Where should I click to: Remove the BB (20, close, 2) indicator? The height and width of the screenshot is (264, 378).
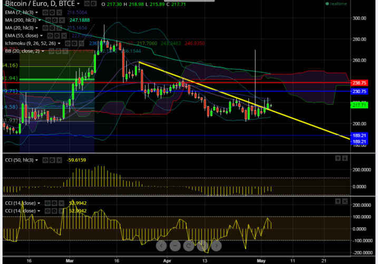[65, 51]
